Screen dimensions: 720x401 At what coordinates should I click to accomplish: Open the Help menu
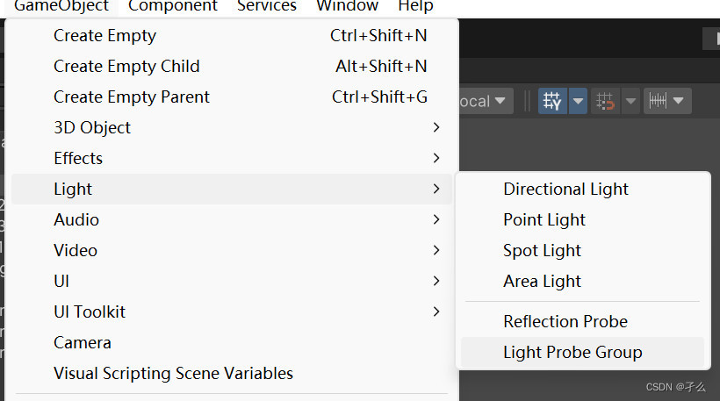[x=415, y=6]
